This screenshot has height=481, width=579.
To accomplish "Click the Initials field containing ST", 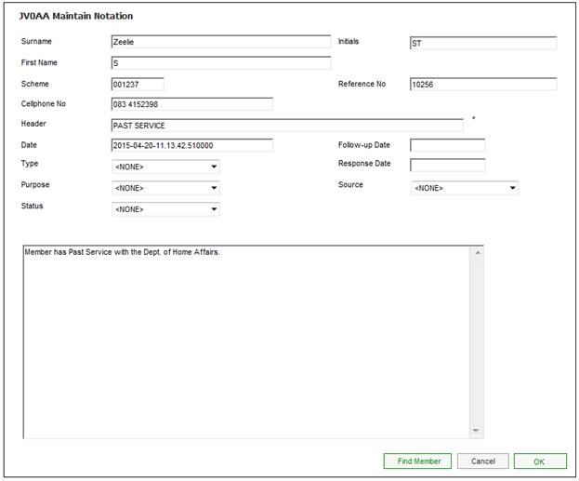I will tap(483, 43).
